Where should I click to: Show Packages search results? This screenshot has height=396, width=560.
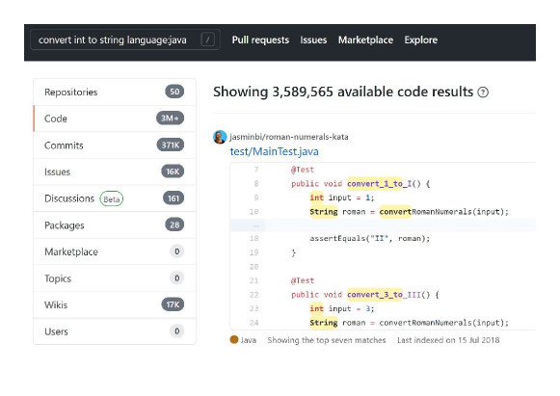[x=115, y=225]
